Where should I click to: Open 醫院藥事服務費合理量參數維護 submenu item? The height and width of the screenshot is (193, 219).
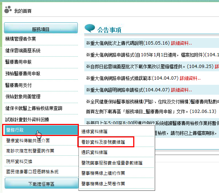click(x=112, y=163)
